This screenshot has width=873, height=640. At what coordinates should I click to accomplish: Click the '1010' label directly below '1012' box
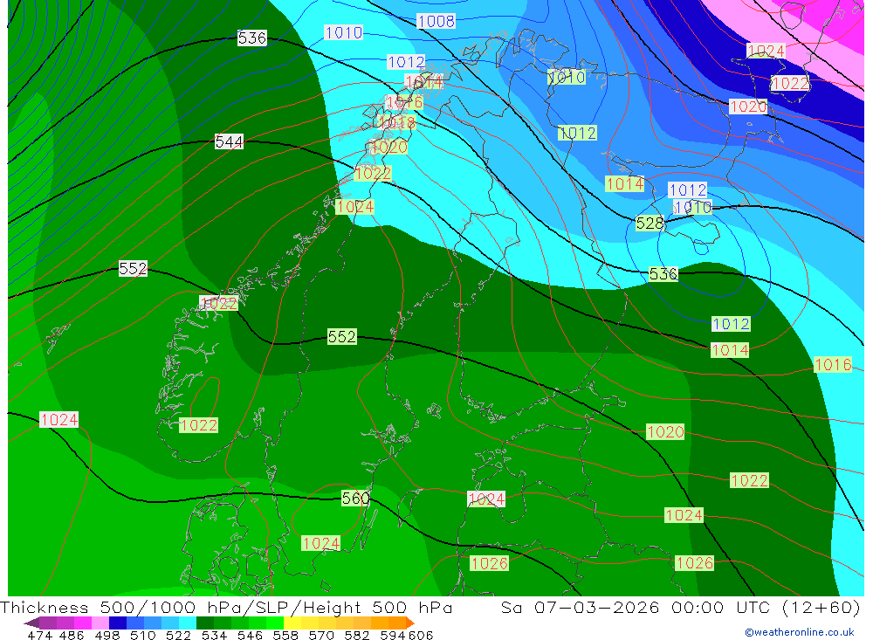(x=692, y=207)
